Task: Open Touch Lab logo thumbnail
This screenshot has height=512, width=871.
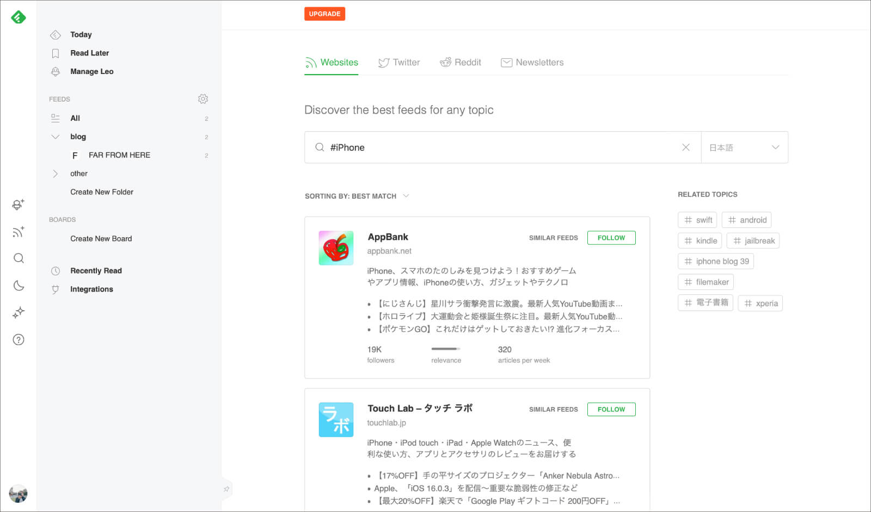Action: click(x=336, y=420)
